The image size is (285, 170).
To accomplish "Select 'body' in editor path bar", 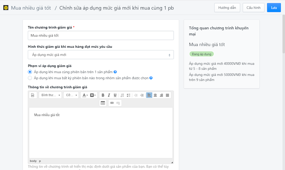I will tap(33, 161).
